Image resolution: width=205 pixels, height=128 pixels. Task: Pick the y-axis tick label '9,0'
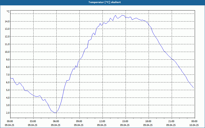(x=8, y=60)
